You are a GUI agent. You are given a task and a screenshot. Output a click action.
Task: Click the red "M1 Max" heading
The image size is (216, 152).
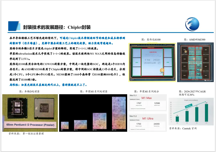point(146,98)
